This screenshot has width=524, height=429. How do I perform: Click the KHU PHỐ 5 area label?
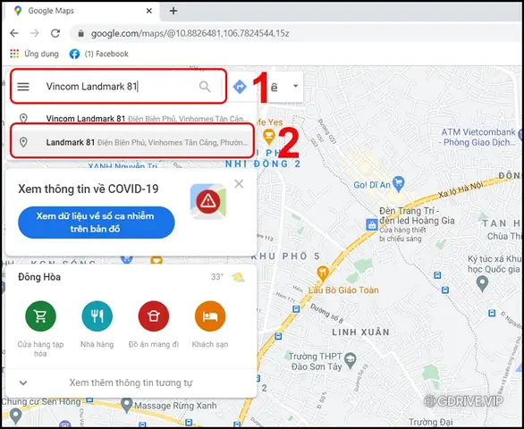pyautogui.click(x=286, y=257)
